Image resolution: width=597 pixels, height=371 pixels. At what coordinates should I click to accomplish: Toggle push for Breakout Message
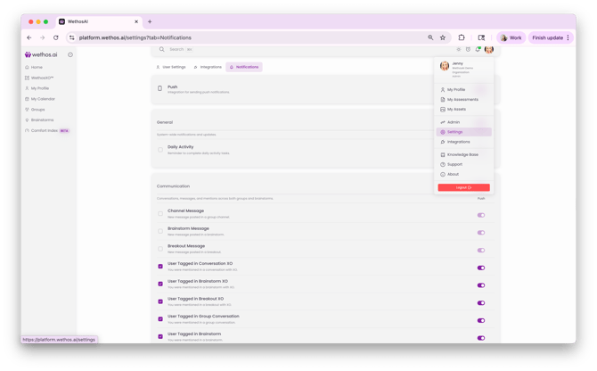(481, 251)
